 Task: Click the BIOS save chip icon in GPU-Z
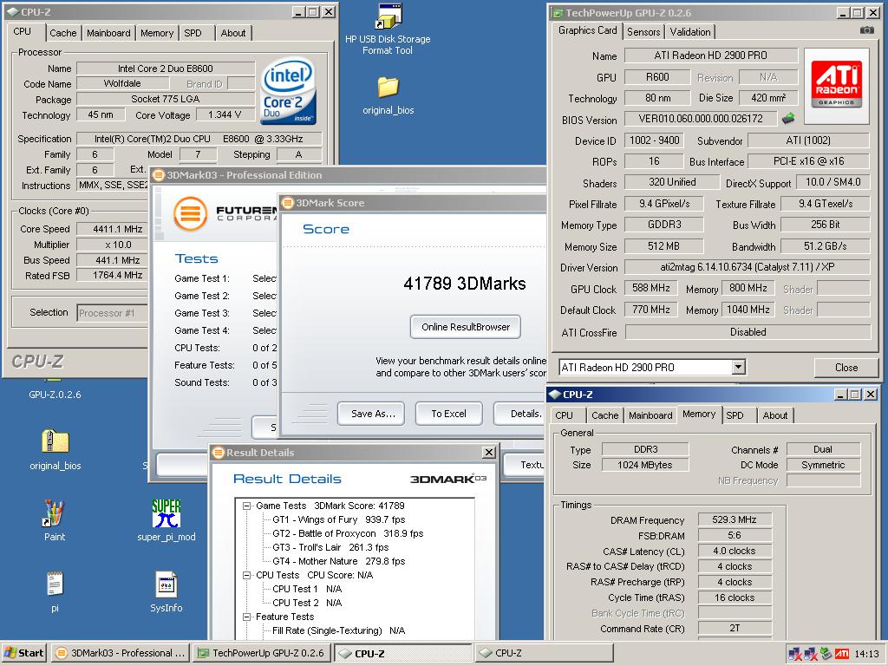click(x=788, y=118)
